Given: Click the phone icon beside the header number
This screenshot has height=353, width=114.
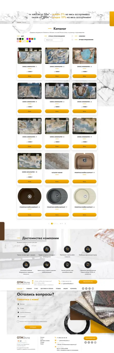Looking at the screenshot, I should click(x=60, y=281).
